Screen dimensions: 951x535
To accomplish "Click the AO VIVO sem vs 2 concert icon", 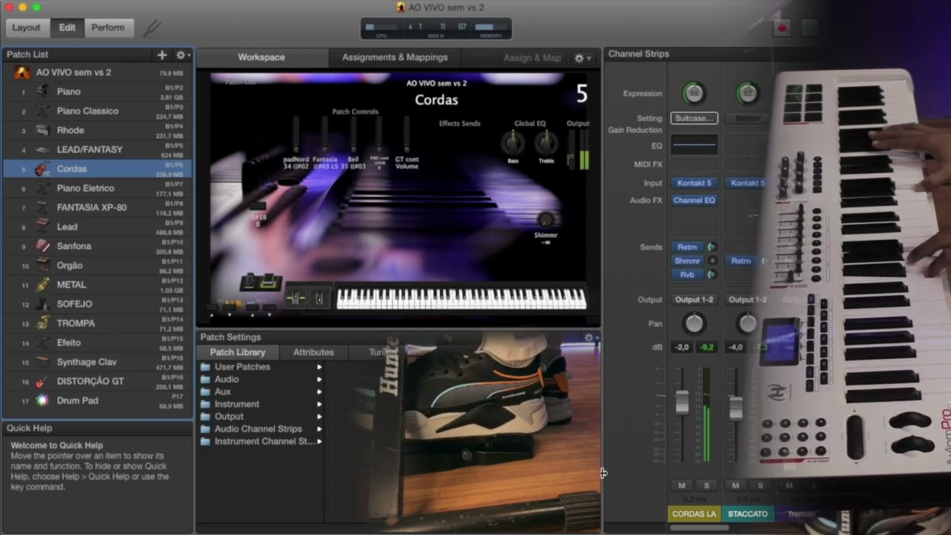I will 22,72.
